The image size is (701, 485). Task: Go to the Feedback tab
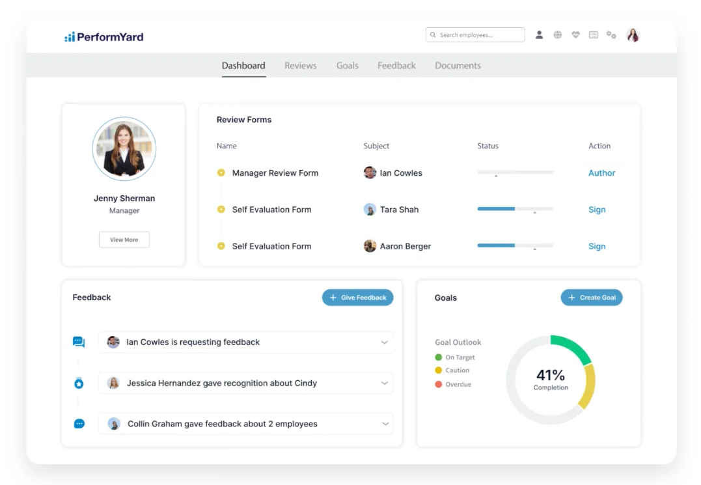pos(396,65)
